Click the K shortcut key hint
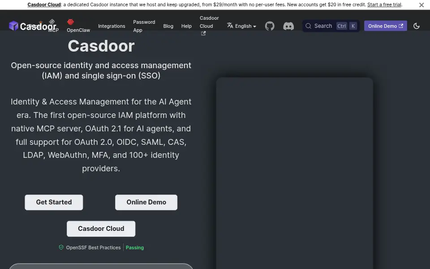 353,26
